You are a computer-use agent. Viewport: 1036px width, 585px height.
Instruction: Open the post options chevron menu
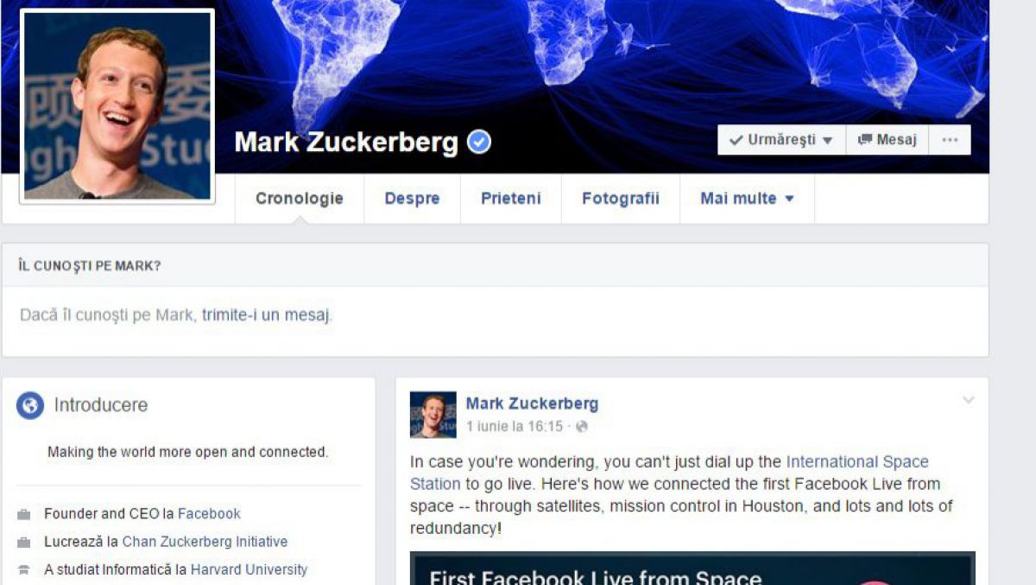click(x=969, y=400)
